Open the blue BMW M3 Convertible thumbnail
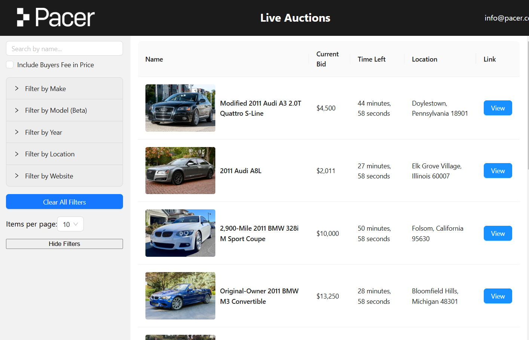 180,296
